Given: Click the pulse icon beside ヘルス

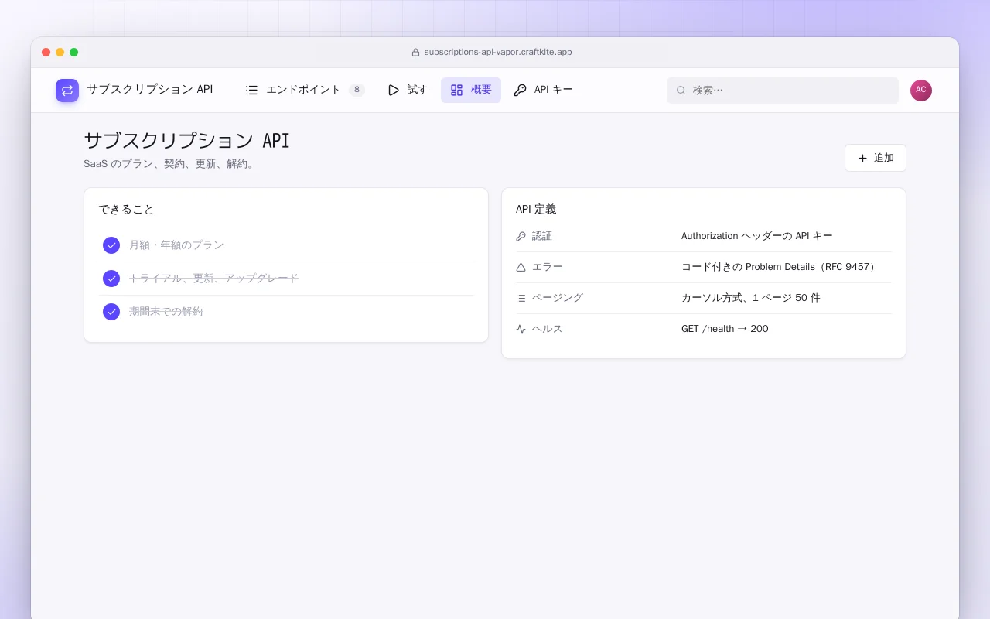Looking at the screenshot, I should click(x=521, y=329).
